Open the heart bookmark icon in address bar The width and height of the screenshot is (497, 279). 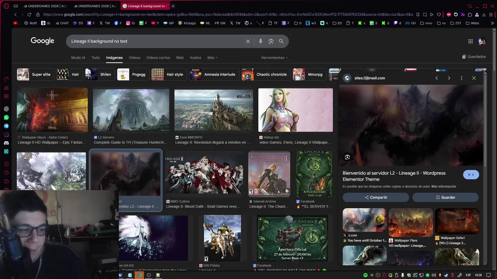tap(439, 15)
